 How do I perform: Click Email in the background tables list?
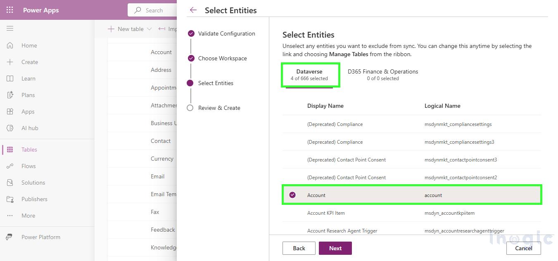pos(158,176)
